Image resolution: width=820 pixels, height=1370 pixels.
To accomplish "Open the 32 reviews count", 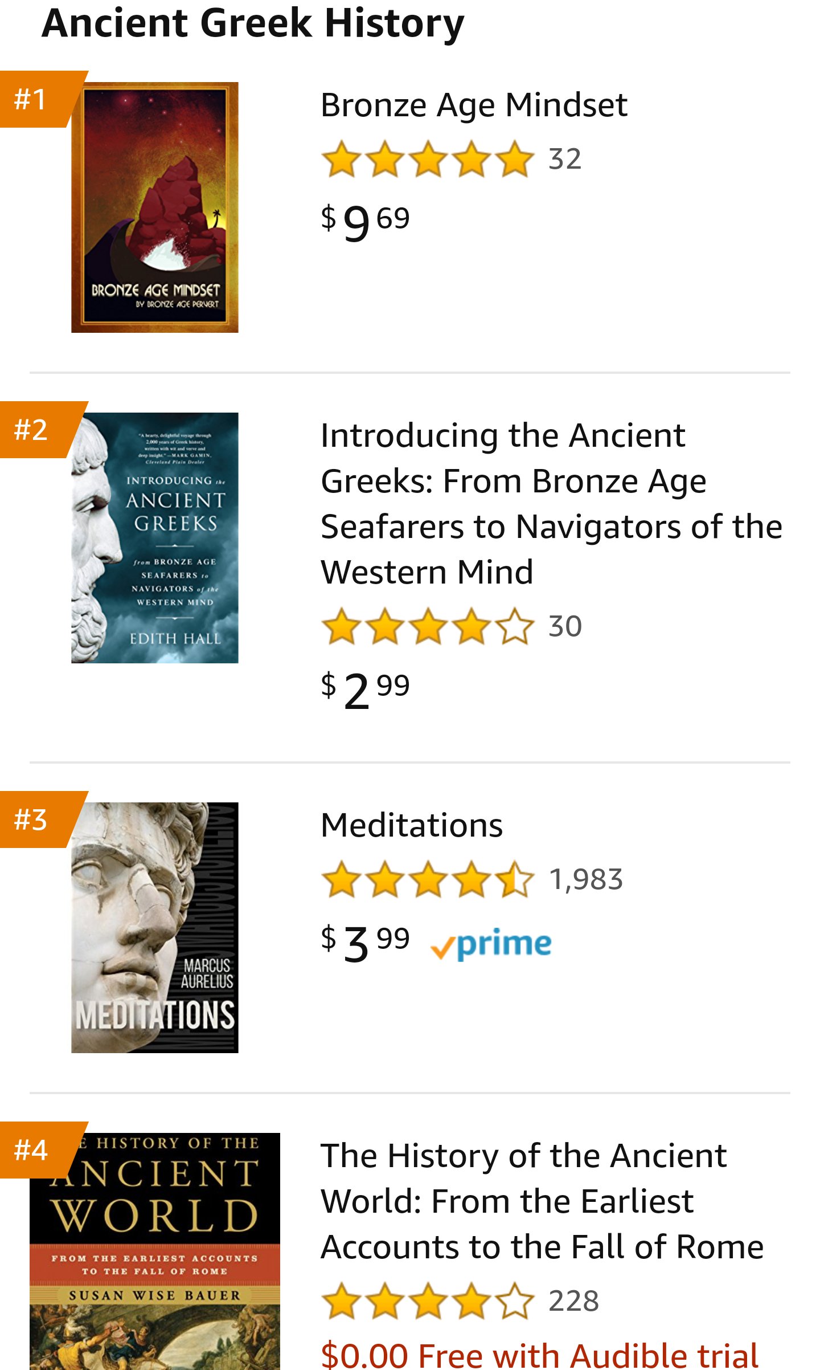I will coord(564,159).
